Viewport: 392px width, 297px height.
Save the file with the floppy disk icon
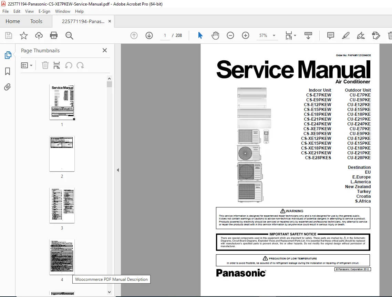pyautogui.click(x=9, y=35)
